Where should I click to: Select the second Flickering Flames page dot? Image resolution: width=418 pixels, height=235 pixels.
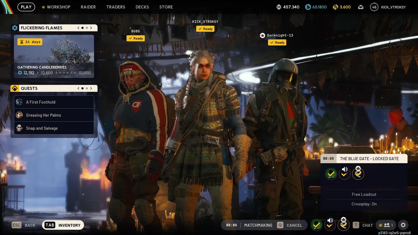tap(87, 28)
